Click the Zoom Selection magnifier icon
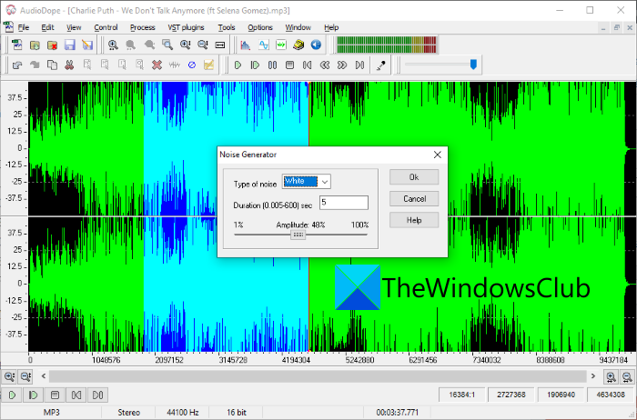 tap(167, 45)
